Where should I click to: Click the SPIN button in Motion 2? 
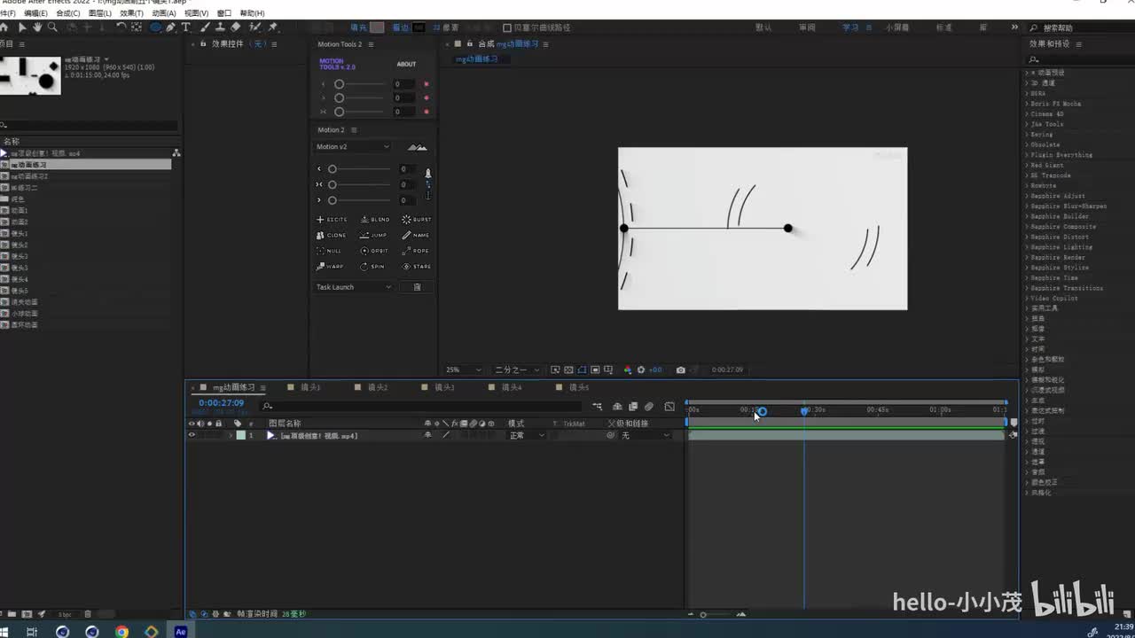[x=372, y=267]
